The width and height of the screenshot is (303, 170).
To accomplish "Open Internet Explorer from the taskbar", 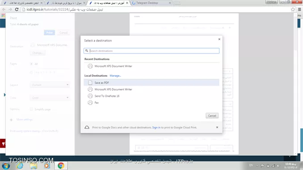I will pos(20,166).
